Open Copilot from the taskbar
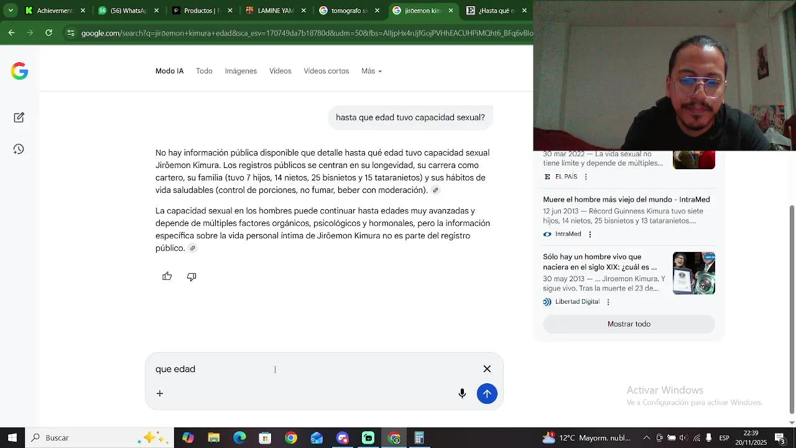The image size is (796, 448). point(188,437)
